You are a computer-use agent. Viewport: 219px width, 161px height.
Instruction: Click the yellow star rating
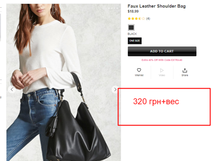[x=136, y=19]
